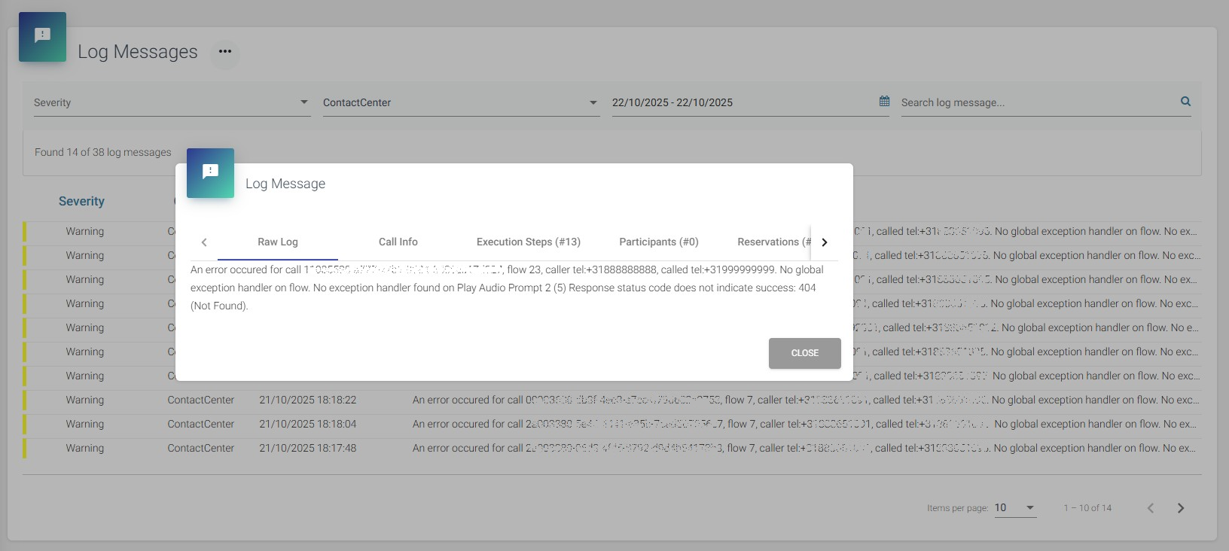The image size is (1229, 551).
Task: Switch to the Call Info tab
Action: pos(398,242)
